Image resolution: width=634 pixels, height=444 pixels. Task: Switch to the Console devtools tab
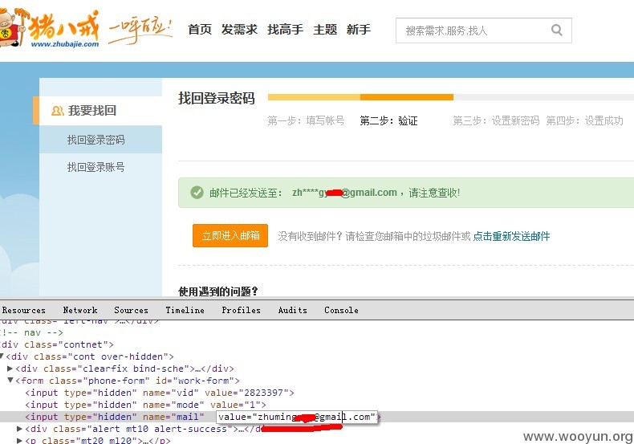(341, 310)
